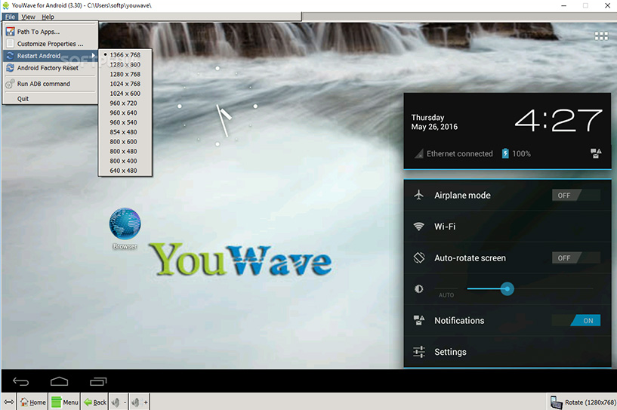
Task: Turn off the Notifications switch
Action: click(x=576, y=320)
